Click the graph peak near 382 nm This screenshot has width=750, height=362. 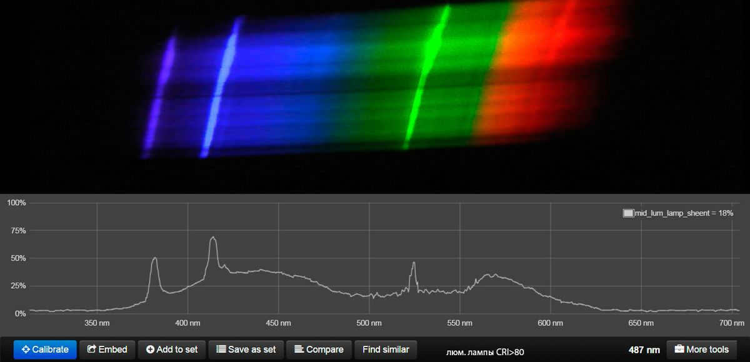(154, 258)
